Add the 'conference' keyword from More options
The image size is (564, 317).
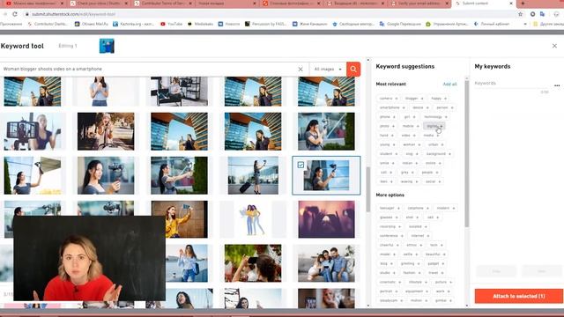click(x=391, y=236)
